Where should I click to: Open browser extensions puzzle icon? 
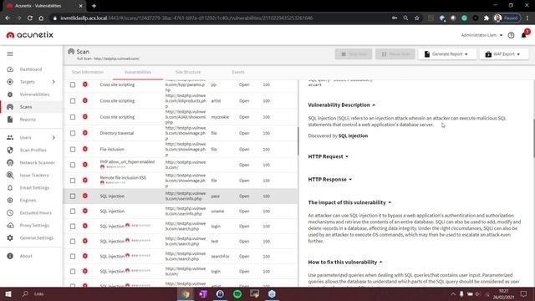point(487,18)
